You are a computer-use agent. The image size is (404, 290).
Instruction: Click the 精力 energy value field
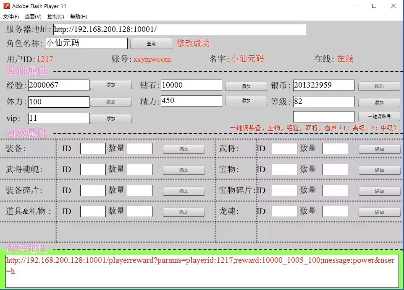tap(192, 101)
